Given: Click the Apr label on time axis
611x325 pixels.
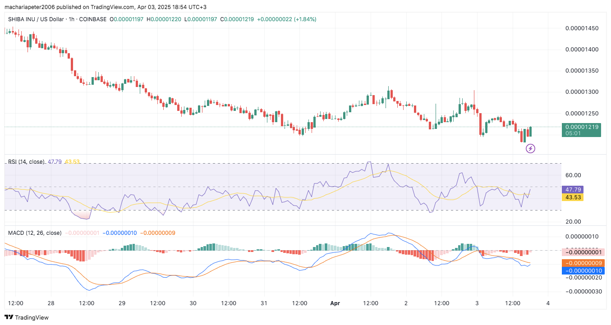Looking at the screenshot, I should [x=335, y=303].
